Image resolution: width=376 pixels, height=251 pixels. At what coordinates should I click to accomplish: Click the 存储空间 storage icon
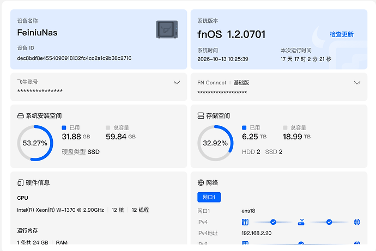201,116
